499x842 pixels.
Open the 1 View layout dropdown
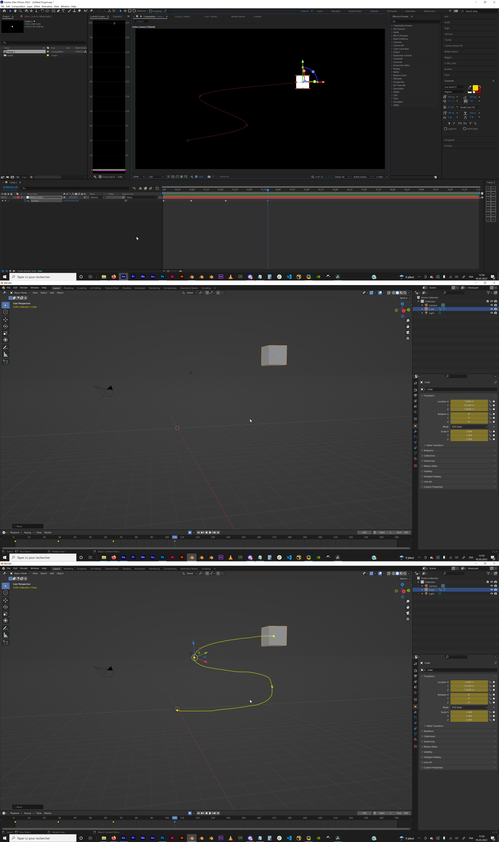click(381, 177)
